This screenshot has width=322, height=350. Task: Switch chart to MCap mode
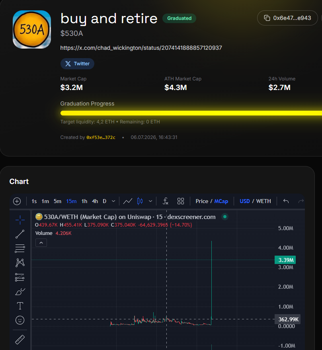pyautogui.click(x=221, y=201)
